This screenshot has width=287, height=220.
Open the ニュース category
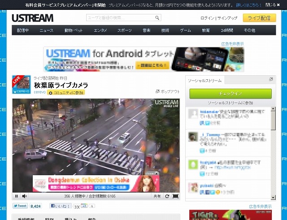coord(47,30)
